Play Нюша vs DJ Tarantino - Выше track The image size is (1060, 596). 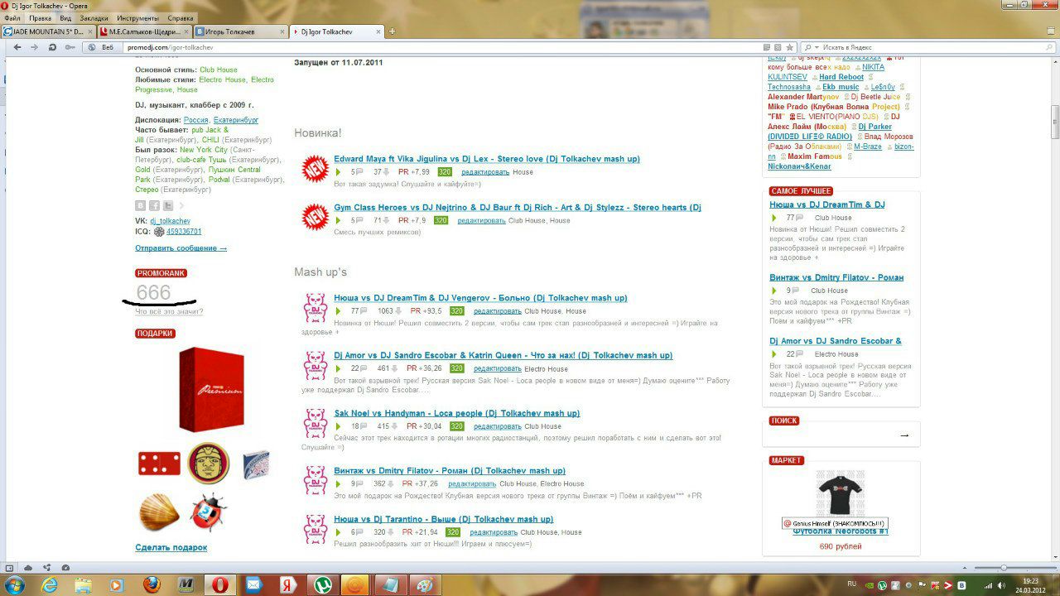point(338,532)
